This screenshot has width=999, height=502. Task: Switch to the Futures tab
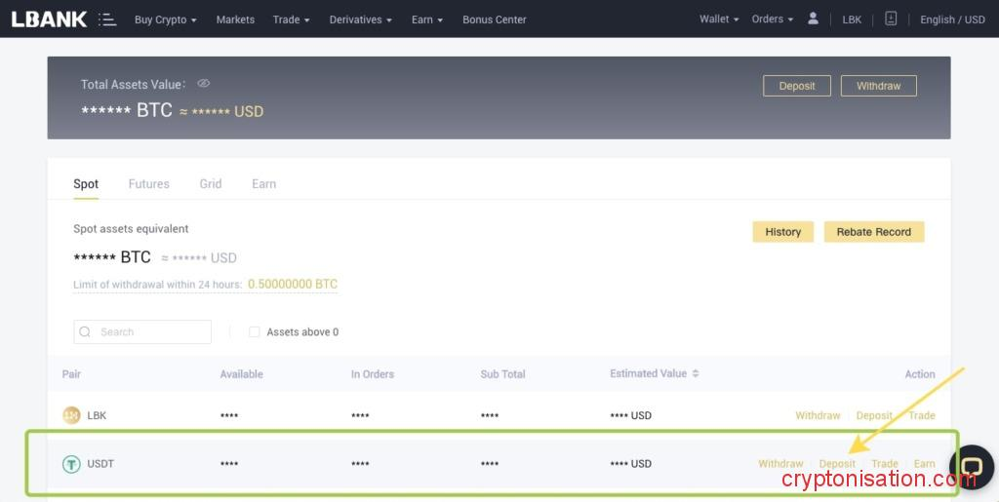pos(148,184)
